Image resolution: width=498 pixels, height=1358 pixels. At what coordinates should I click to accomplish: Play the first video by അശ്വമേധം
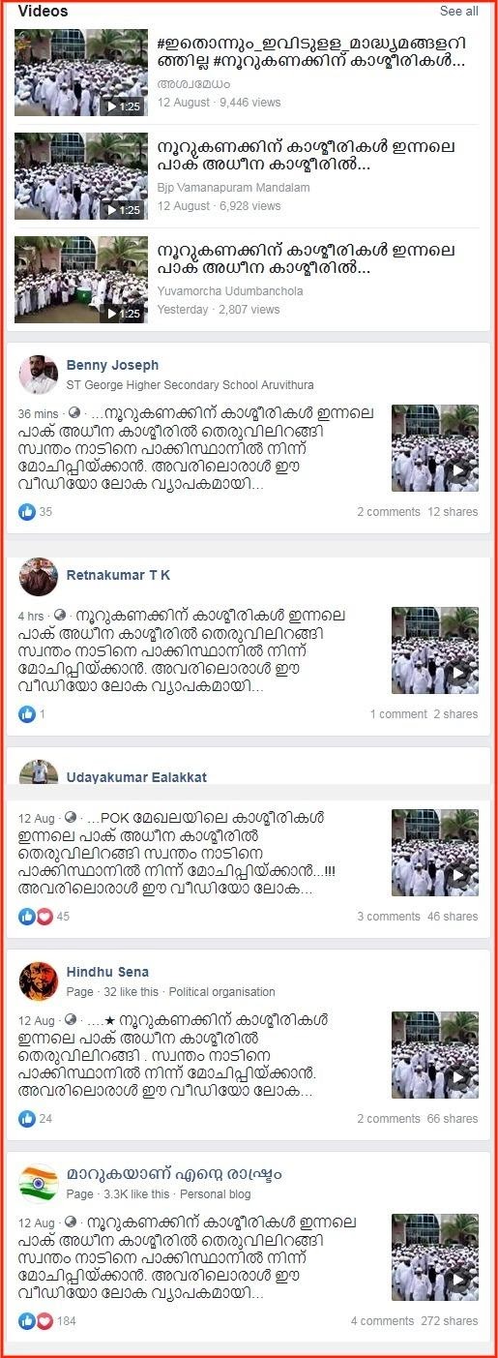tap(81, 73)
